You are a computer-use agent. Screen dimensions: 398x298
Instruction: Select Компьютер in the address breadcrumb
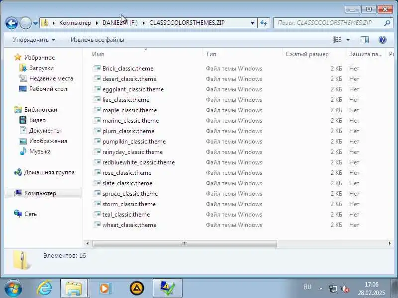(75, 23)
